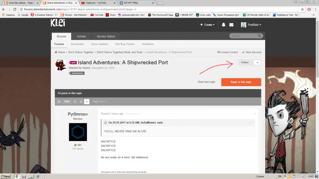Viewport: 319px width, 179px height.
Task: Click Pyr0mrcow's hexagon avatar
Action: tap(78, 132)
